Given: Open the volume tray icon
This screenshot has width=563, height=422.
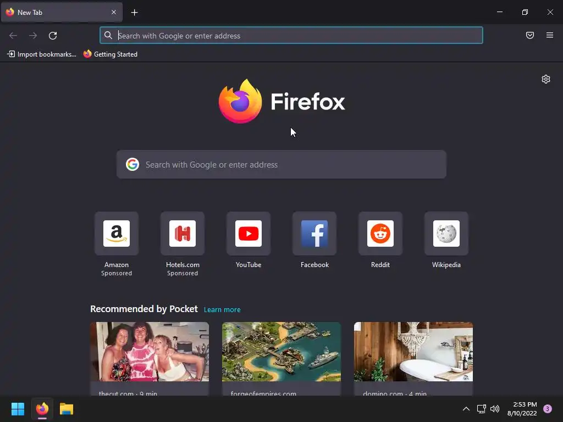Looking at the screenshot, I should [495, 409].
